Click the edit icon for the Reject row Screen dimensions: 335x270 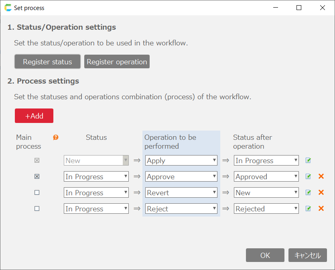[308, 209]
